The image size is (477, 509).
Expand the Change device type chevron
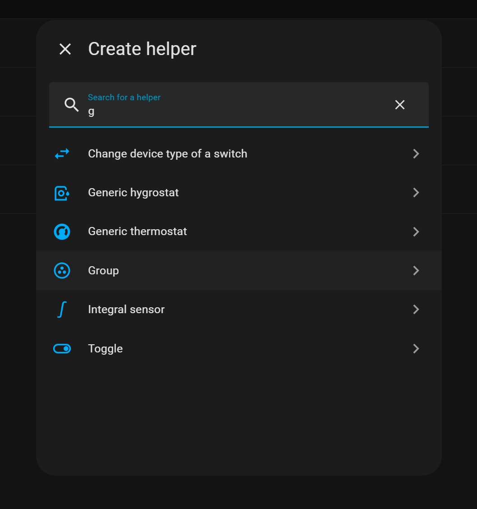tap(416, 154)
